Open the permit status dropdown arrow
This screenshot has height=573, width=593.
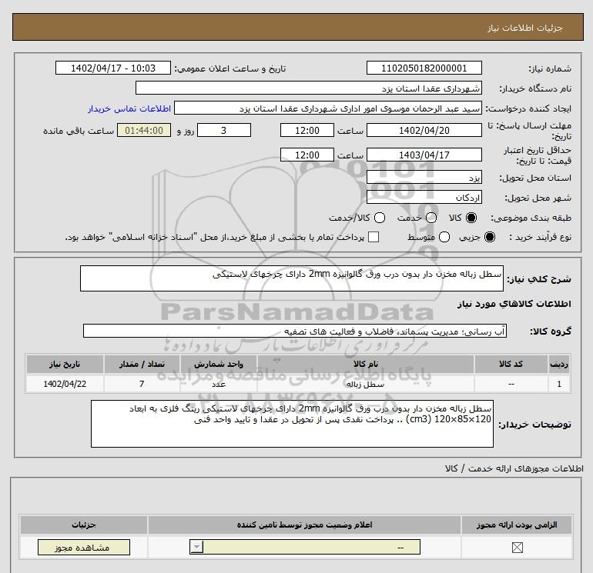point(196,547)
